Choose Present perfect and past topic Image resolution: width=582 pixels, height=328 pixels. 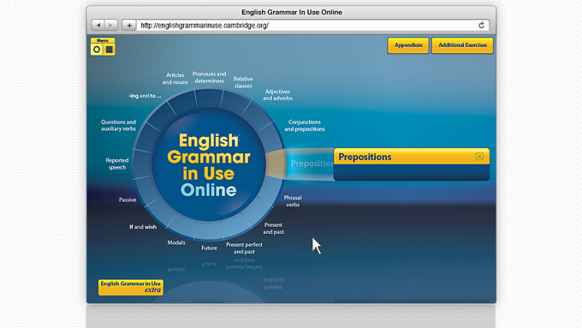pyautogui.click(x=244, y=247)
